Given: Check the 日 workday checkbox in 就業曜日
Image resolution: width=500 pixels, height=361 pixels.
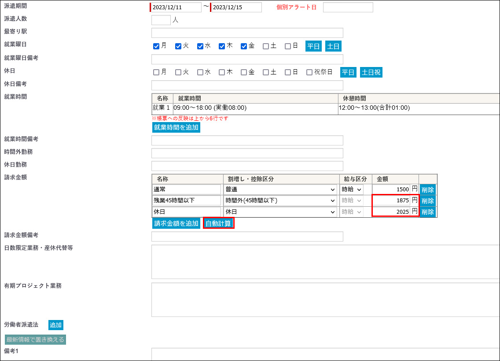Looking at the screenshot, I should [x=287, y=46].
